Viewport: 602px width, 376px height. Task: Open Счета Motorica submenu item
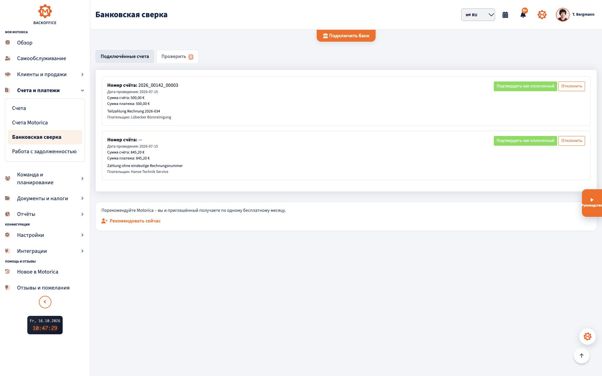pyautogui.click(x=45, y=123)
